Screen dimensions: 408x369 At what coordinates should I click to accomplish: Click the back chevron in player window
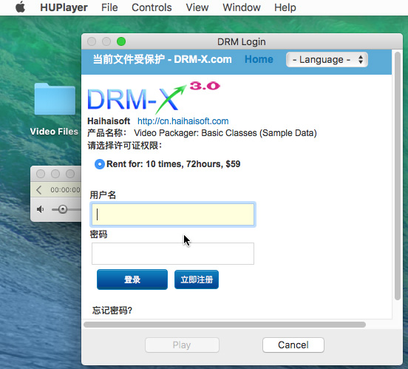pyautogui.click(x=39, y=190)
